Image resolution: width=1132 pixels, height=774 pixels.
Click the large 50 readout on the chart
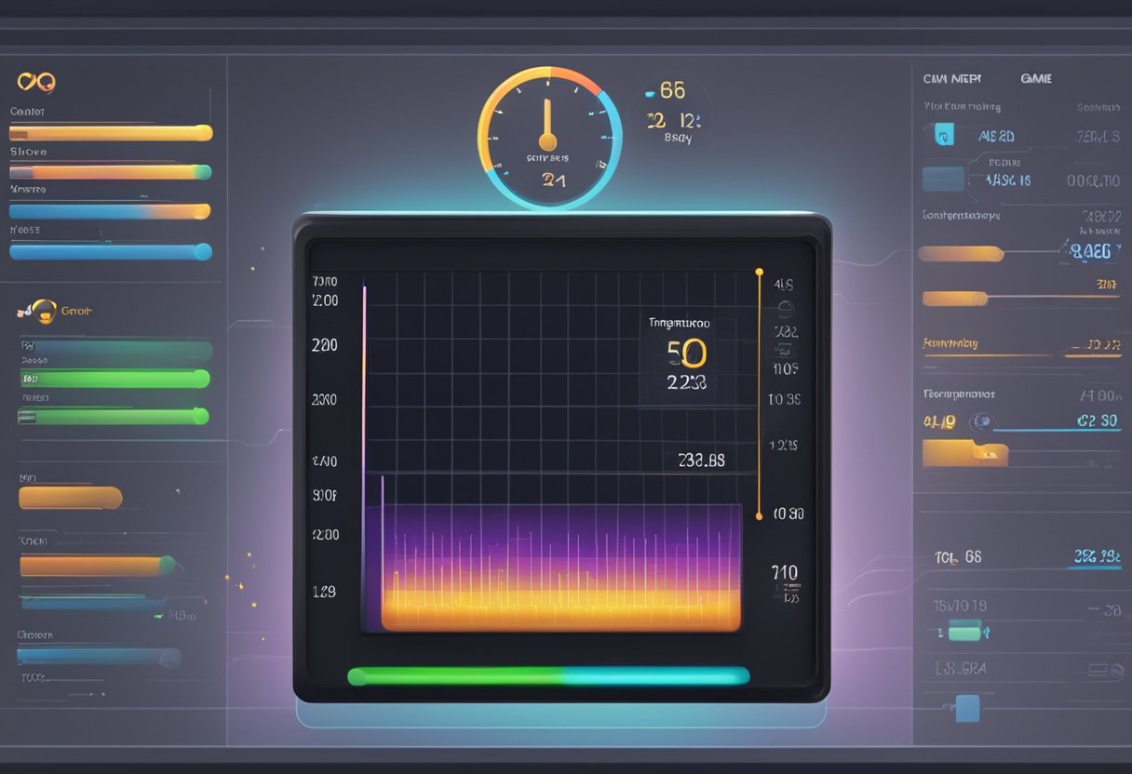[687, 354]
